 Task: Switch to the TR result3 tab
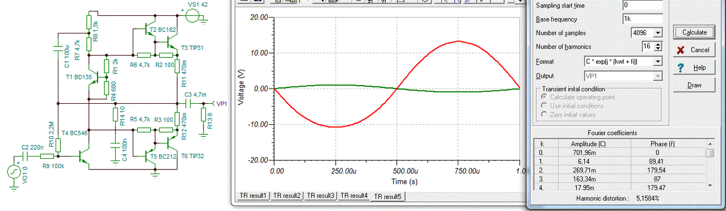(320, 196)
